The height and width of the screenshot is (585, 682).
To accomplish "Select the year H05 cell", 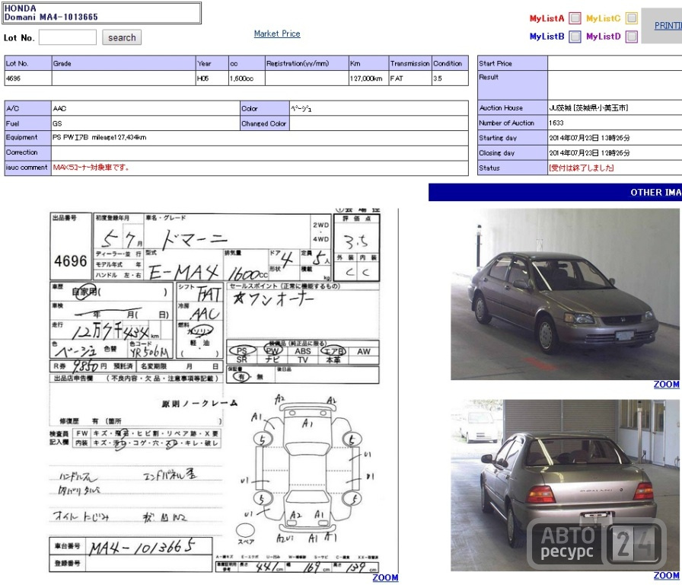I will tap(212, 78).
